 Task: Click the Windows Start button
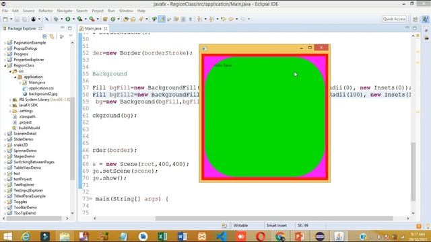click(x=7, y=236)
